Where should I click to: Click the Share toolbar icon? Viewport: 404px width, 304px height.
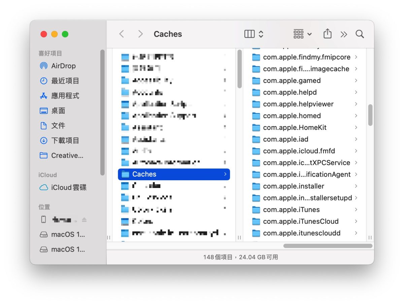pyautogui.click(x=327, y=34)
